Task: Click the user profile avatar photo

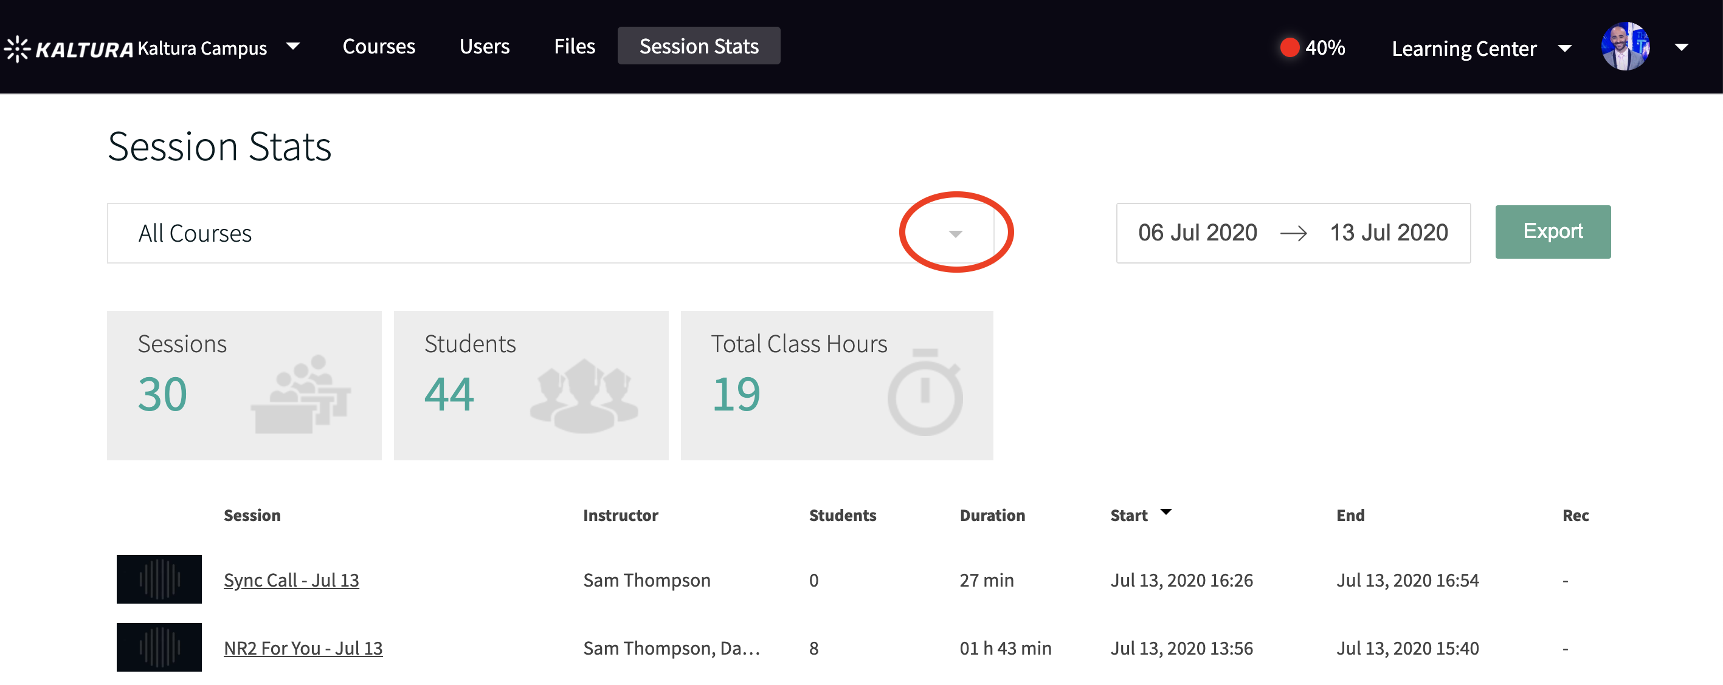Action: tap(1625, 47)
